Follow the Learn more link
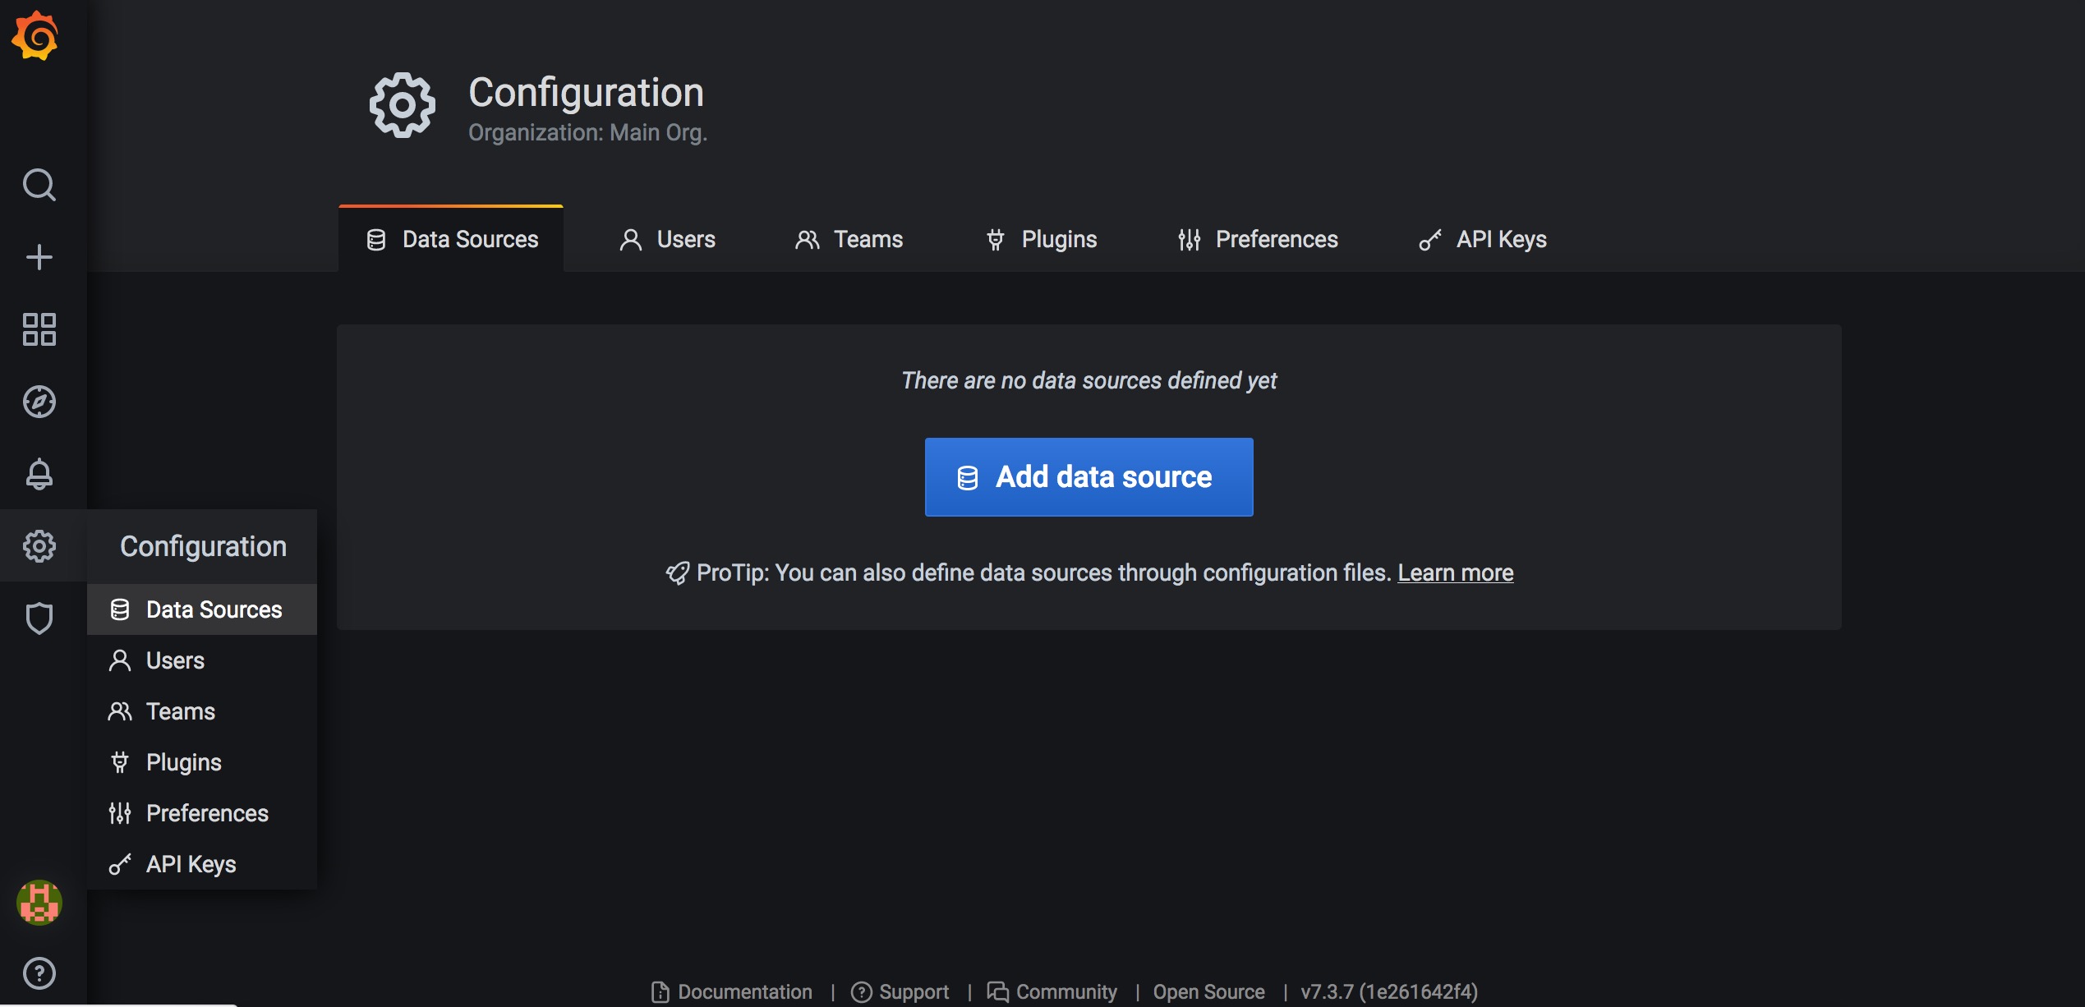Viewport: 2085px width, 1007px height. click(x=1455, y=572)
